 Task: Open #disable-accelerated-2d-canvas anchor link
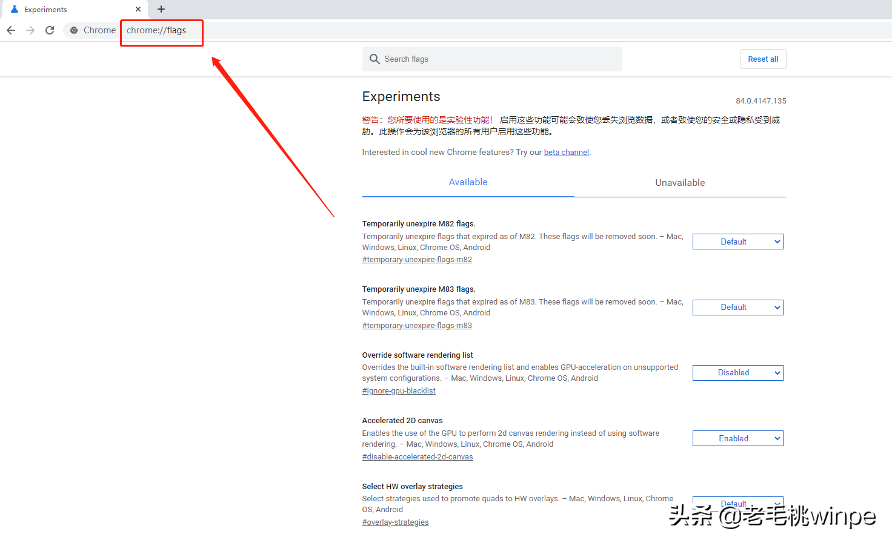pyautogui.click(x=418, y=457)
